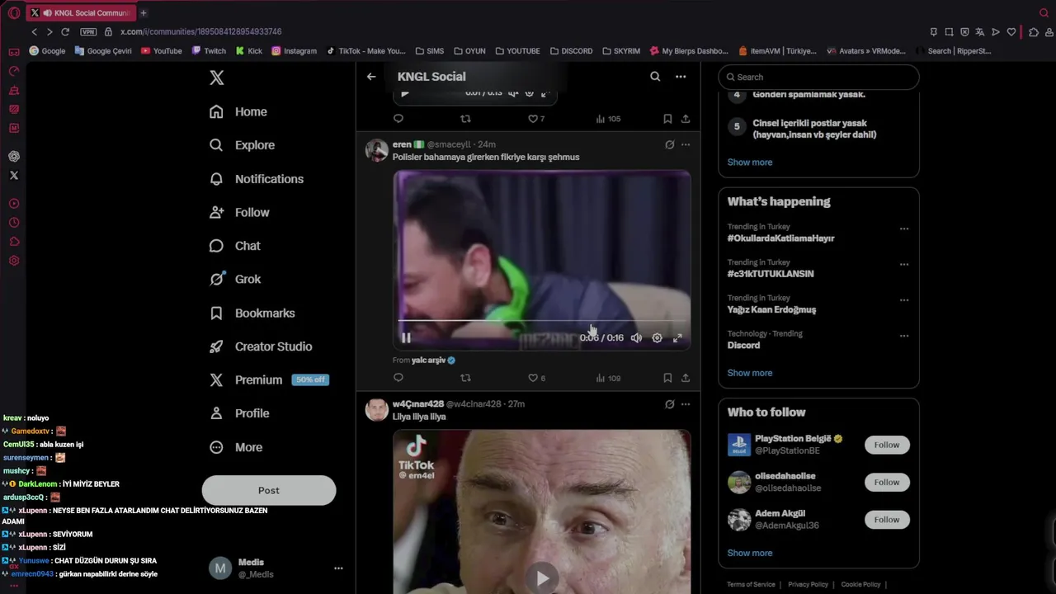
Task: Open more options on w4Çınar428 post
Action: (x=686, y=404)
